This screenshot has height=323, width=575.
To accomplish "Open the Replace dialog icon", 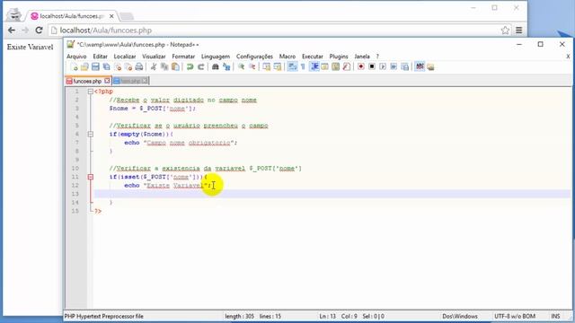I will coord(226,67).
